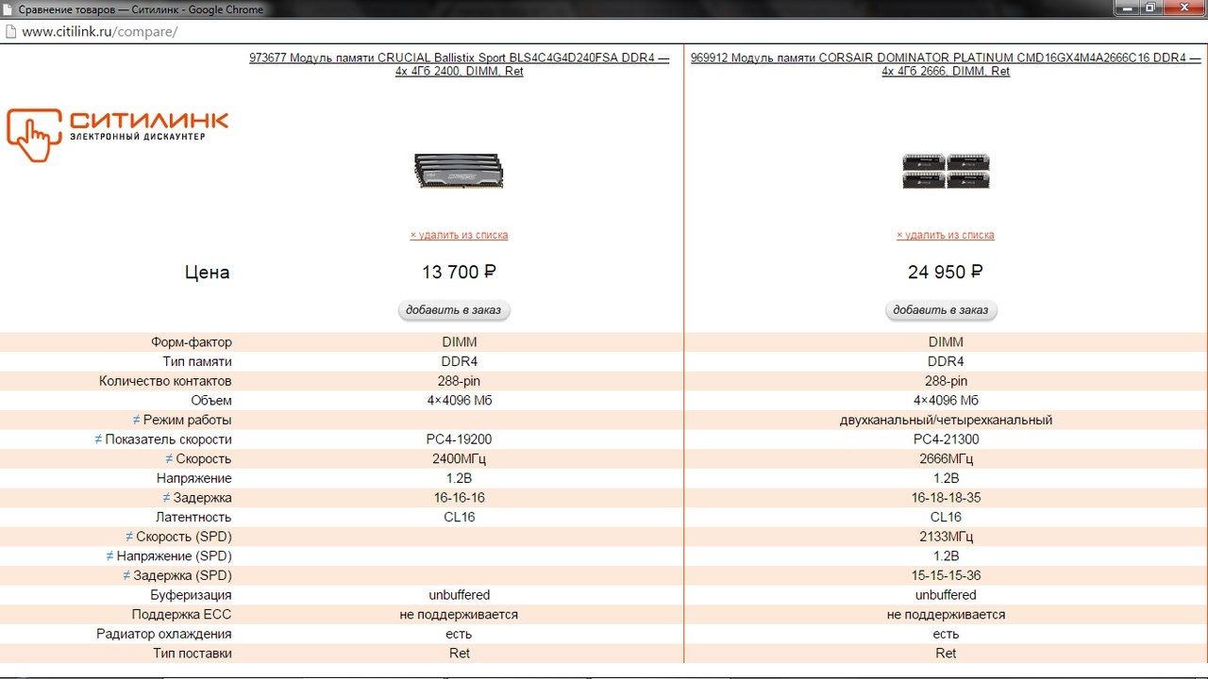1208x679 pixels.
Task: Click the not-equal icon next to Показатель скорости
Action: [x=98, y=439]
